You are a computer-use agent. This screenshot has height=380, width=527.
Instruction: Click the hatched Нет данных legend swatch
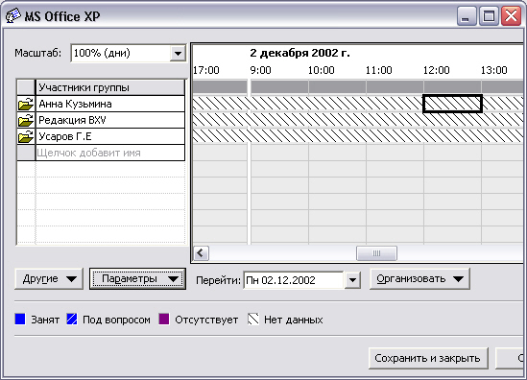[x=253, y=319]
